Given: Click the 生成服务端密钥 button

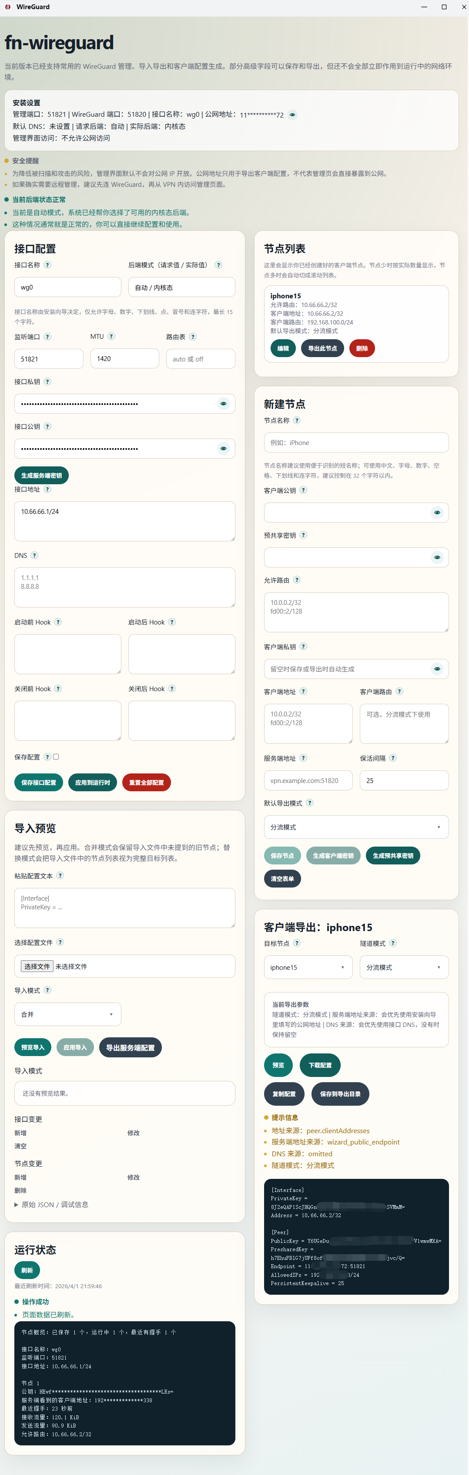Looking at the screenshot, I should click(41, 475).
